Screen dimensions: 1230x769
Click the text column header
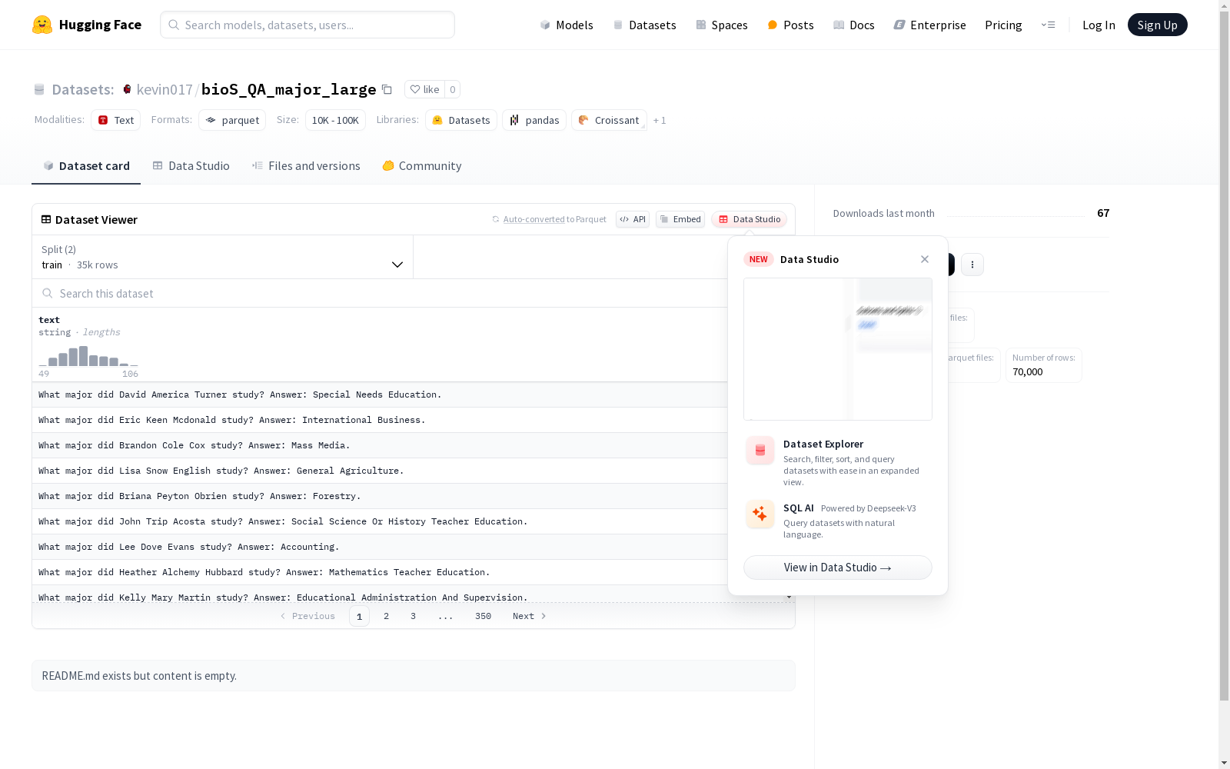point(49,320)
